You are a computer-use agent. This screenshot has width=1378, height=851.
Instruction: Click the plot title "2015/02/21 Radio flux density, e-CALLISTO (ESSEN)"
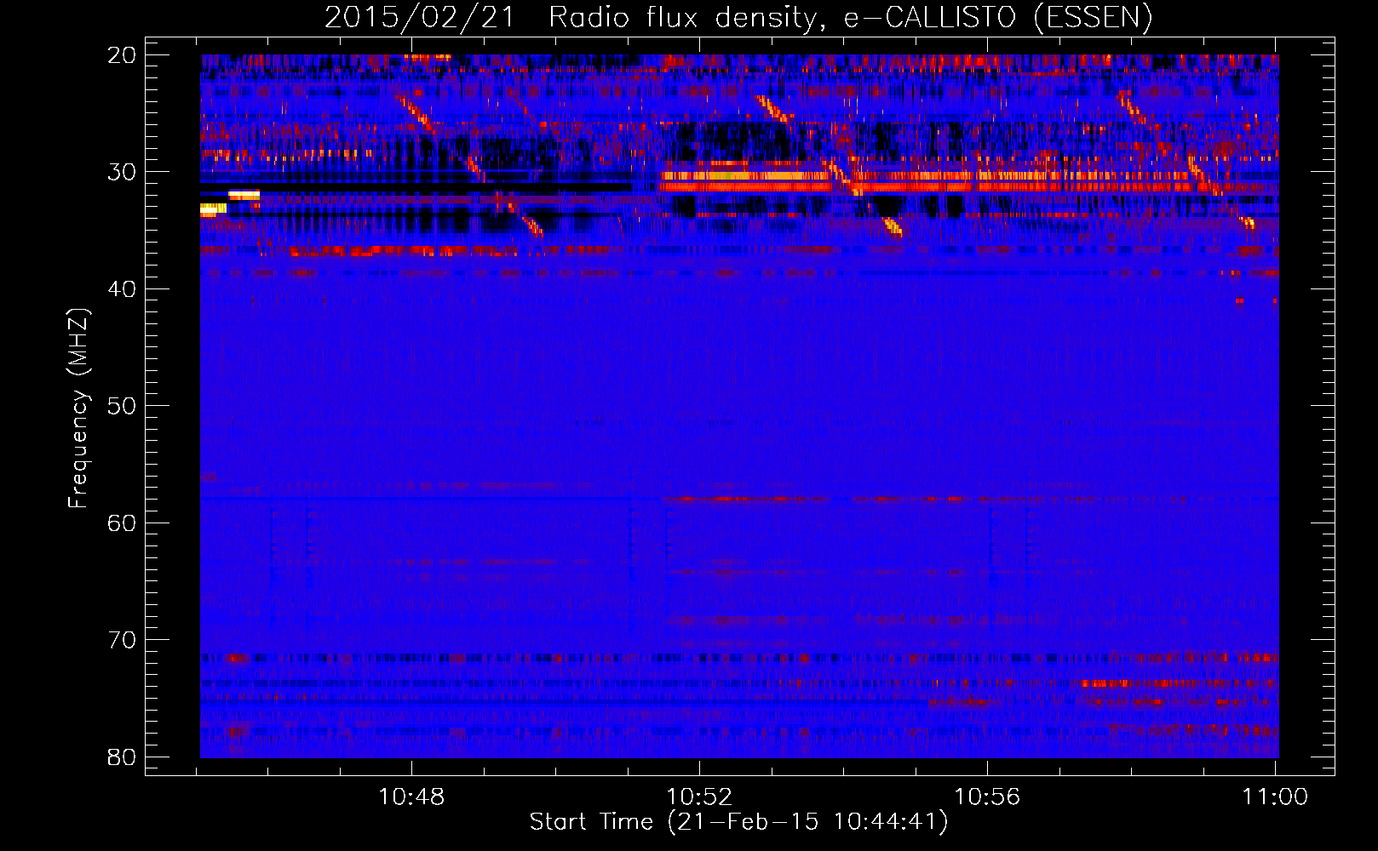coord(738,17)
